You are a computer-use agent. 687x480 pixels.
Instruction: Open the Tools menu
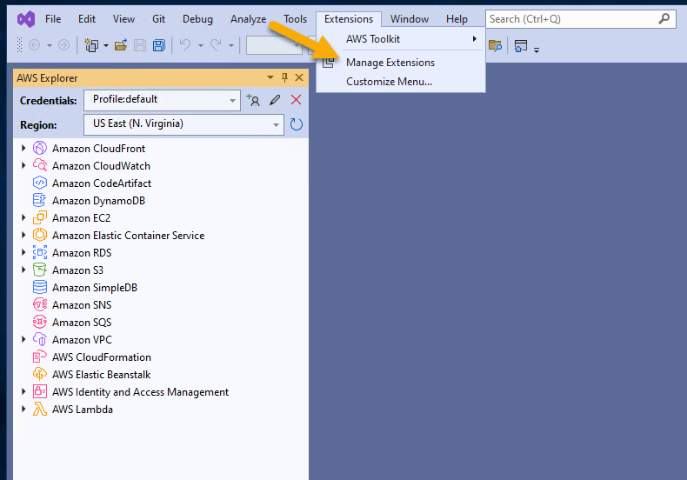coord(296,19)
